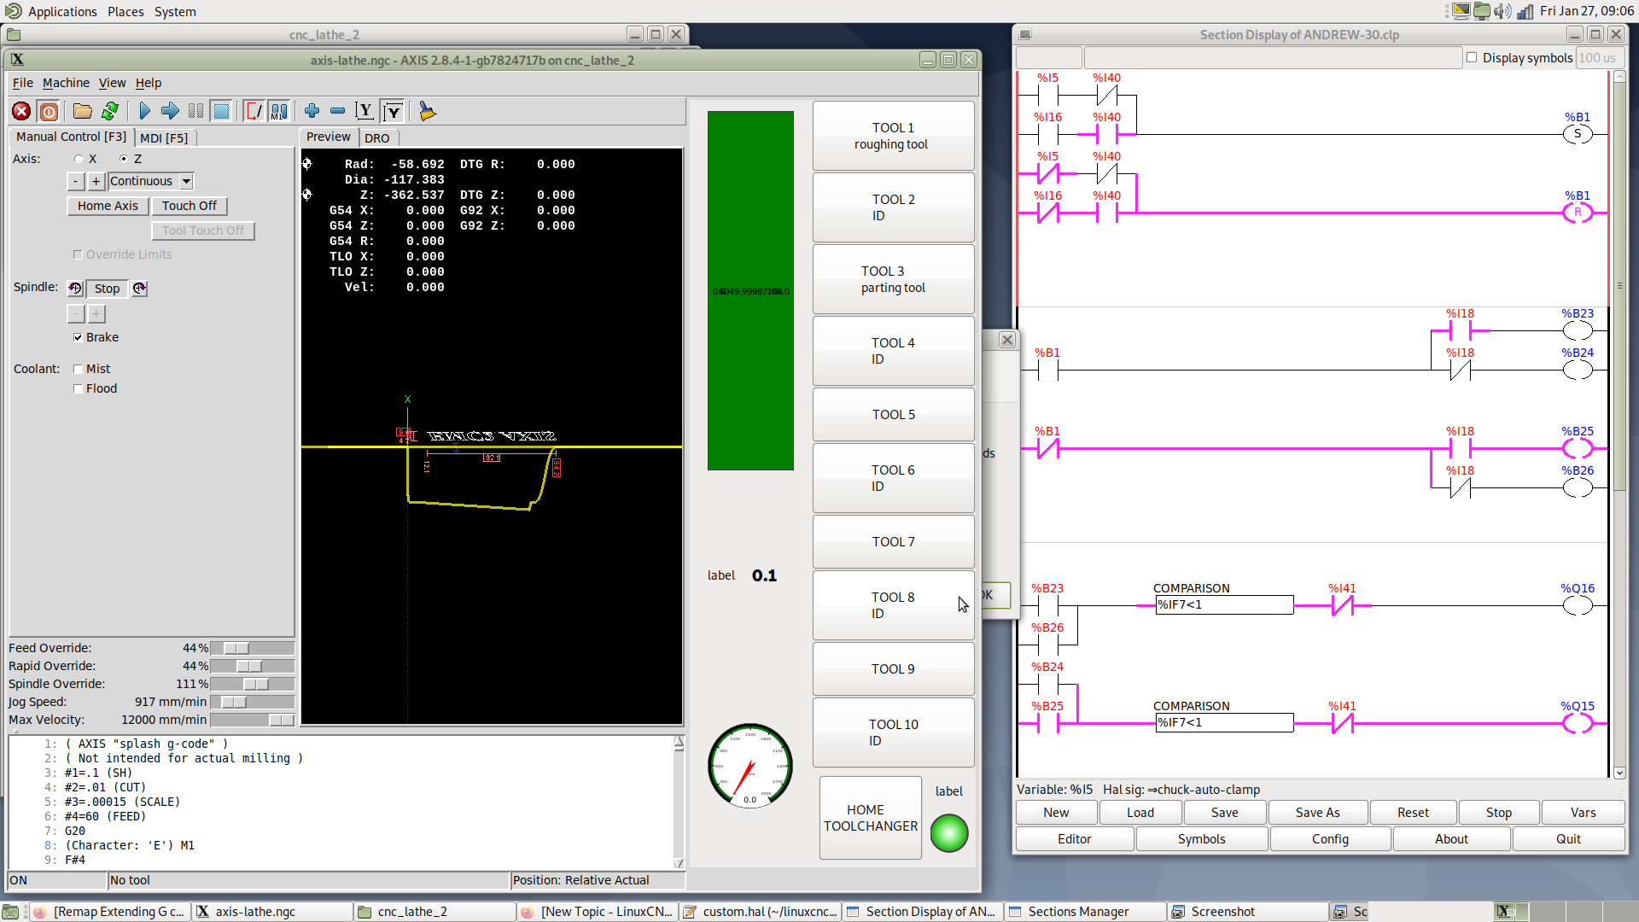Zoom in the preview using plus icon
This screenshot has width=1639, height=922.
pos(312,111)
